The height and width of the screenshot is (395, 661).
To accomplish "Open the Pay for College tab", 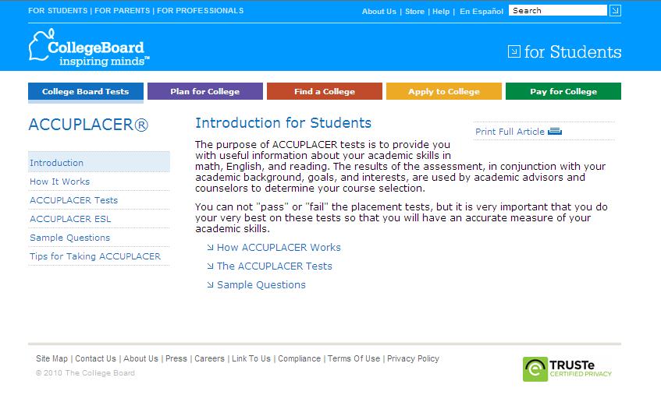I will 563,92.
